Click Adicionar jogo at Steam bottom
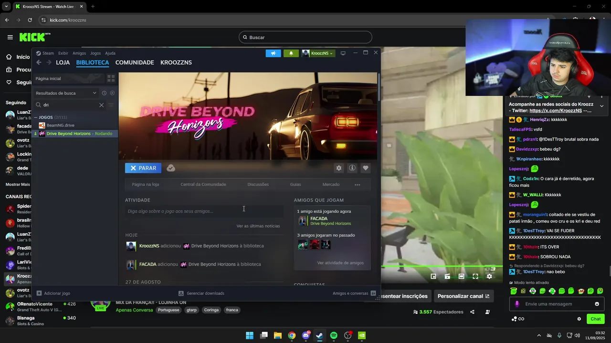 tap(53, 293)
